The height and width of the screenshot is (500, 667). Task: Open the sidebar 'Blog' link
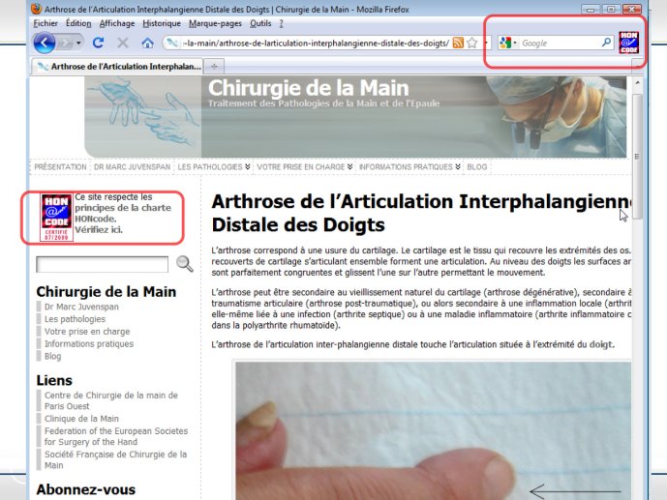coord(52,356)
